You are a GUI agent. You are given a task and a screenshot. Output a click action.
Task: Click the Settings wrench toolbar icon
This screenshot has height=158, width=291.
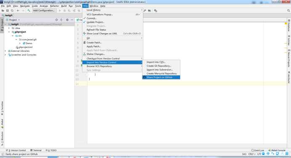pyautogui.click(x=145, y=11)
